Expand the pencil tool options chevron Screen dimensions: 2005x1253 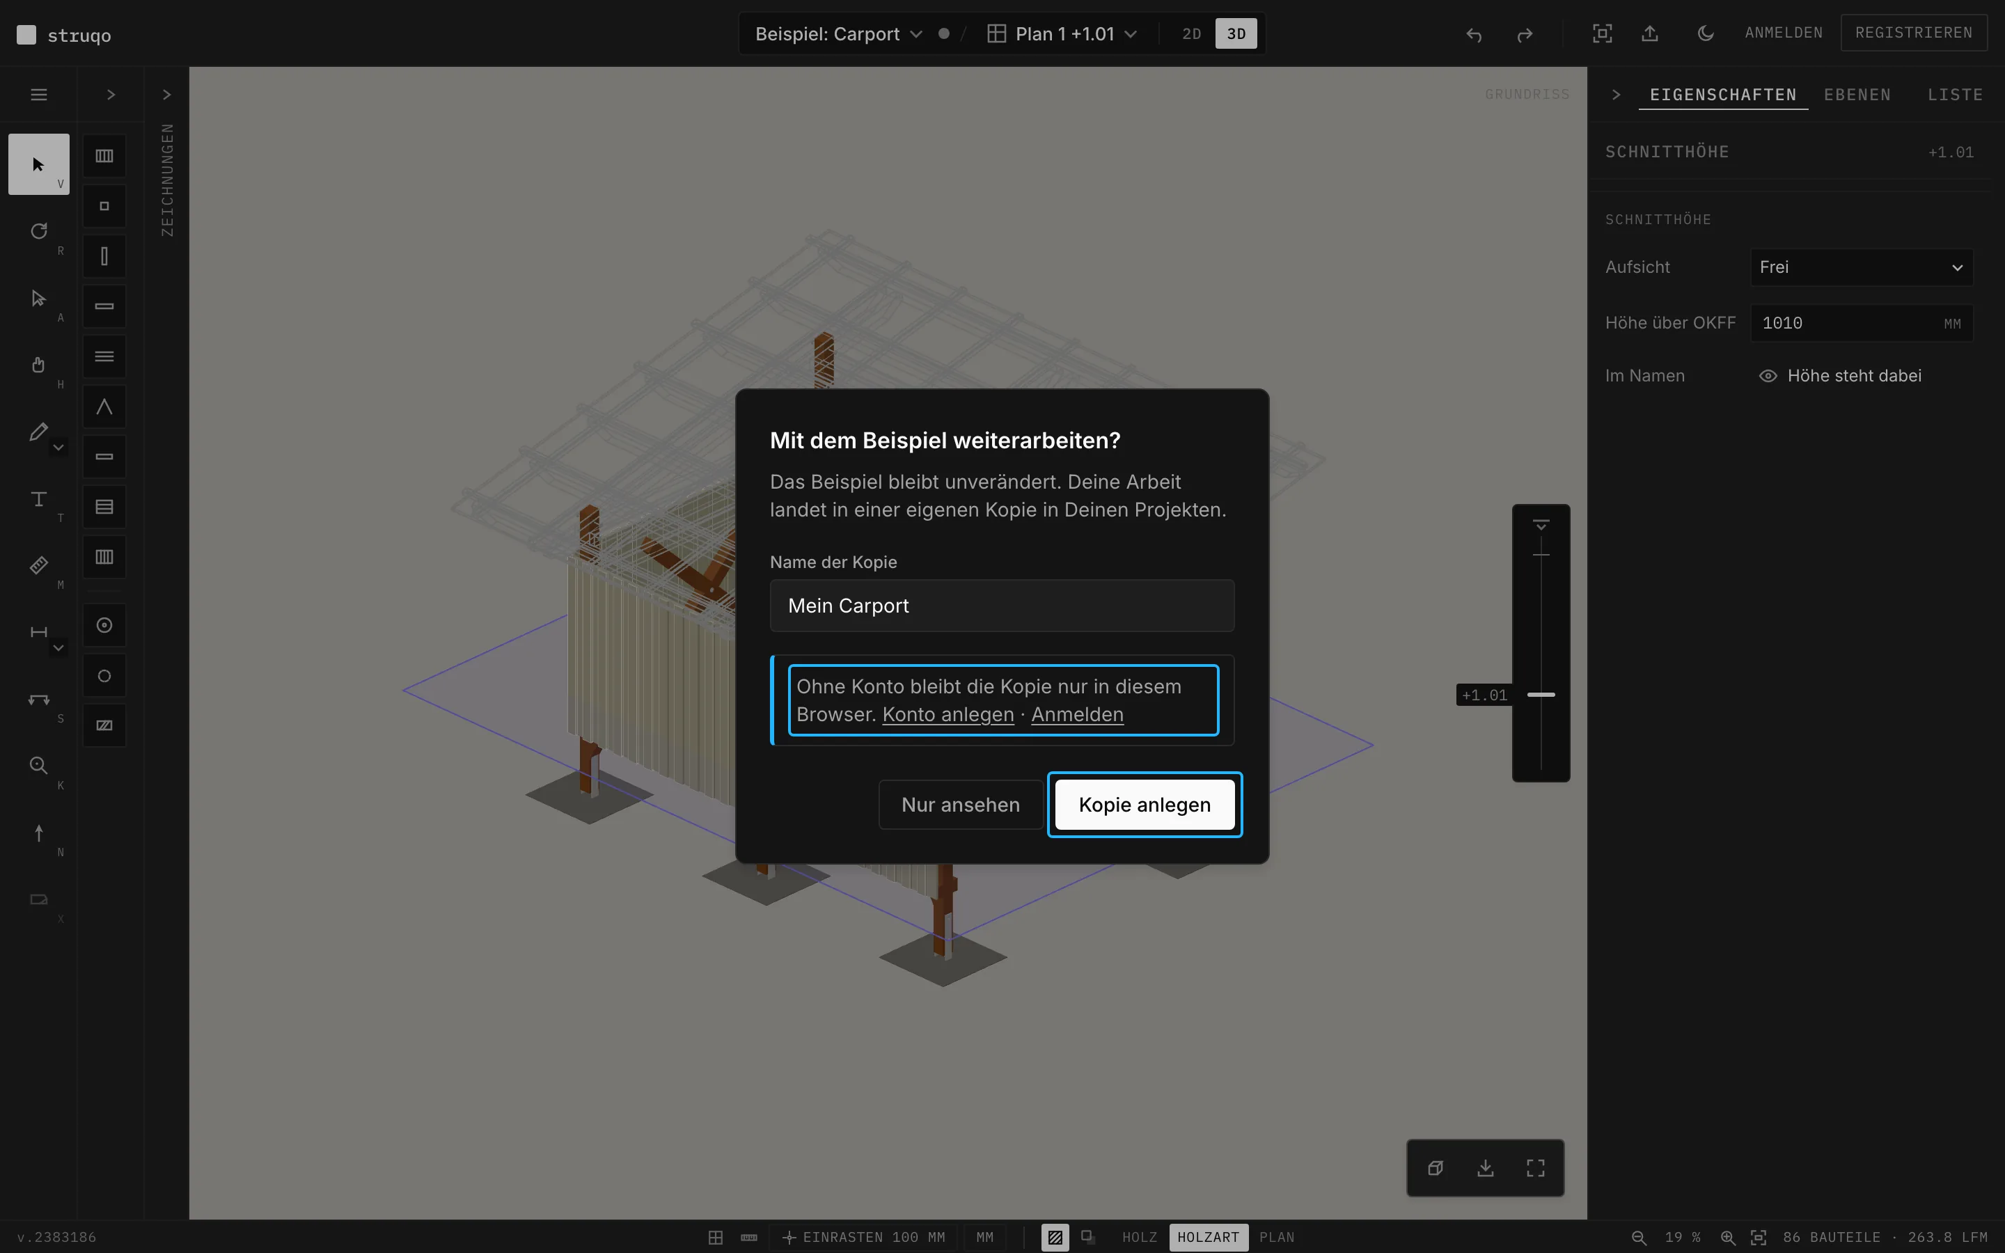pyautogui.click(x=58, y=448)
